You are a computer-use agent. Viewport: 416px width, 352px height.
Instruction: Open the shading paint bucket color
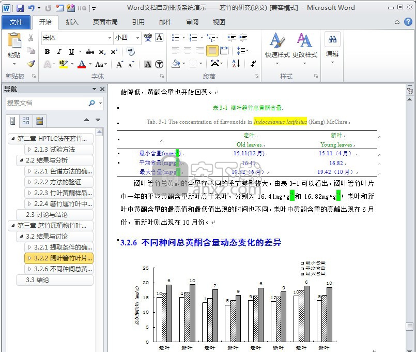pos(176,64)
